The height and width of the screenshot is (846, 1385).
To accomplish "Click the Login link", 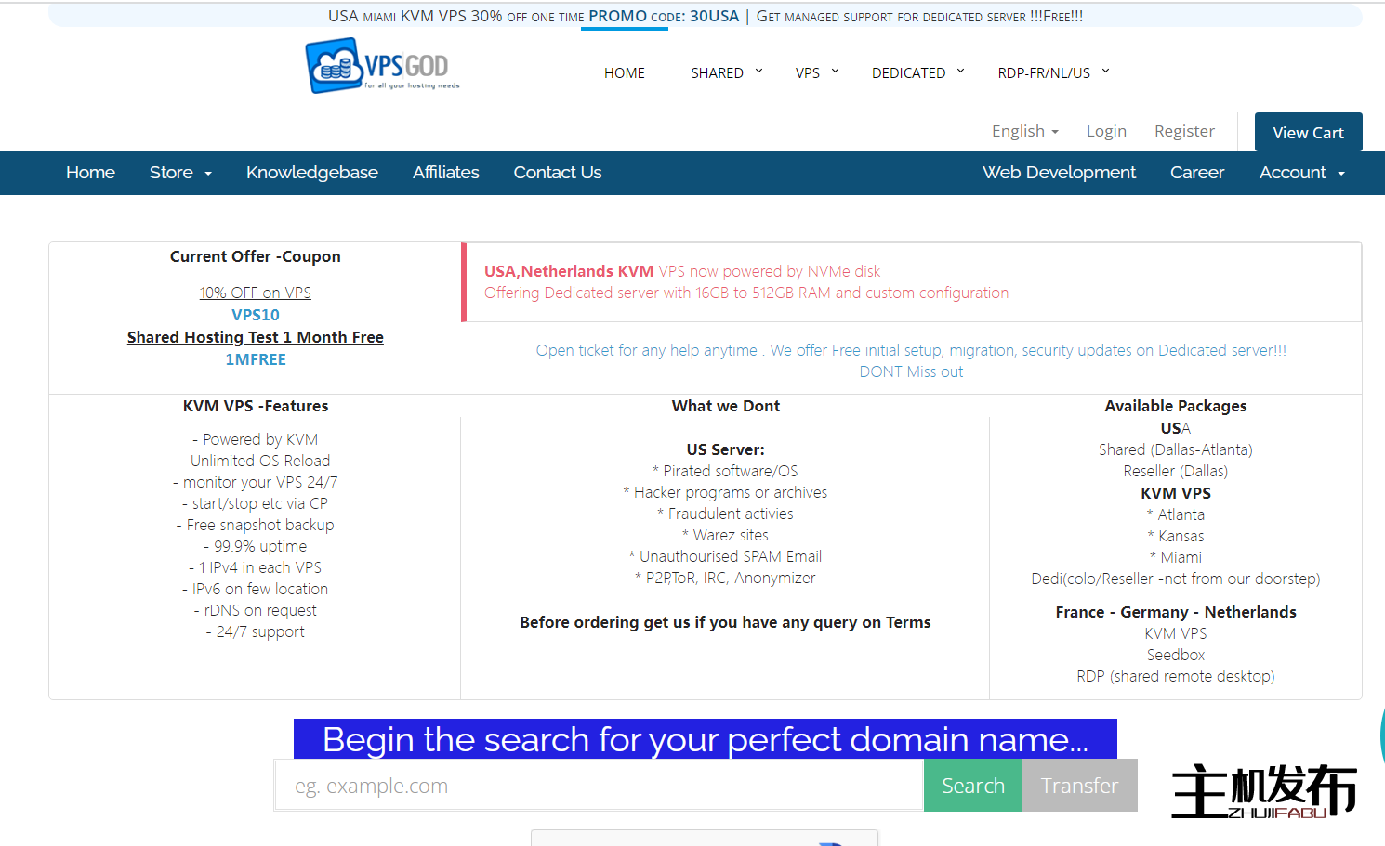I will pos(1106,131).
